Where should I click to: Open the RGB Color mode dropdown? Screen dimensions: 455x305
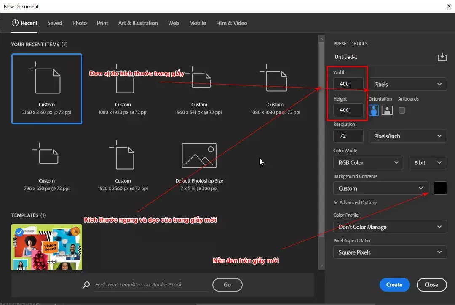point(368,162)
